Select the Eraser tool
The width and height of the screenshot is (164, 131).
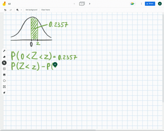tap(4, 57)
